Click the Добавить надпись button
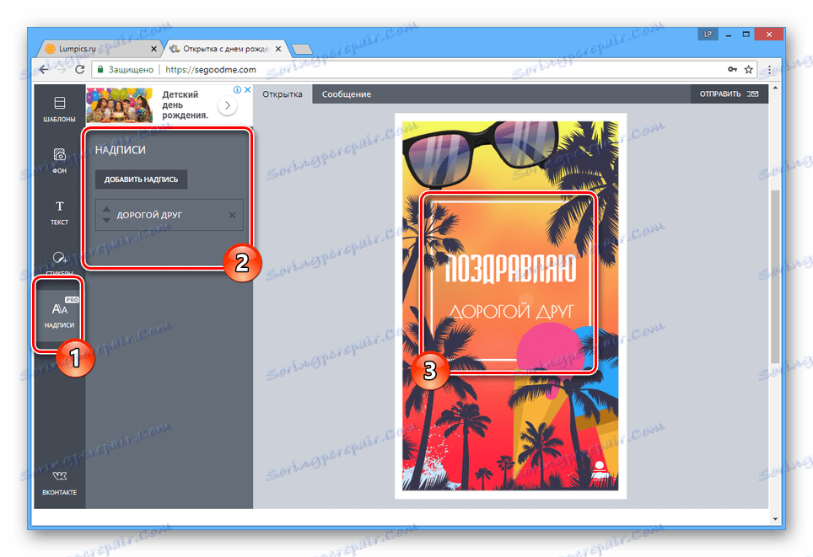813x557 pixels. click(x=141, y=179)
